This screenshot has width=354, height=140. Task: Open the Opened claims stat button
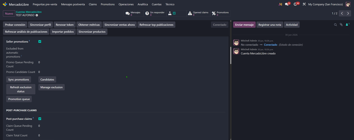point(198,13)
